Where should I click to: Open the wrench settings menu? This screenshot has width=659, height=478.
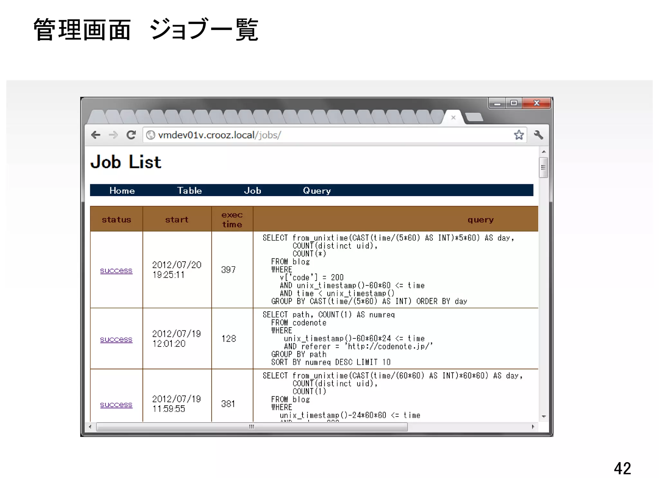click(x=538, y=135)
